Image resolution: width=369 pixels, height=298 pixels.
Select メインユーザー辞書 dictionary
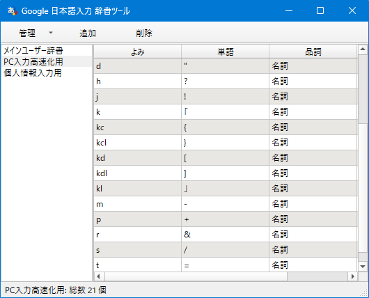point(33,50)
